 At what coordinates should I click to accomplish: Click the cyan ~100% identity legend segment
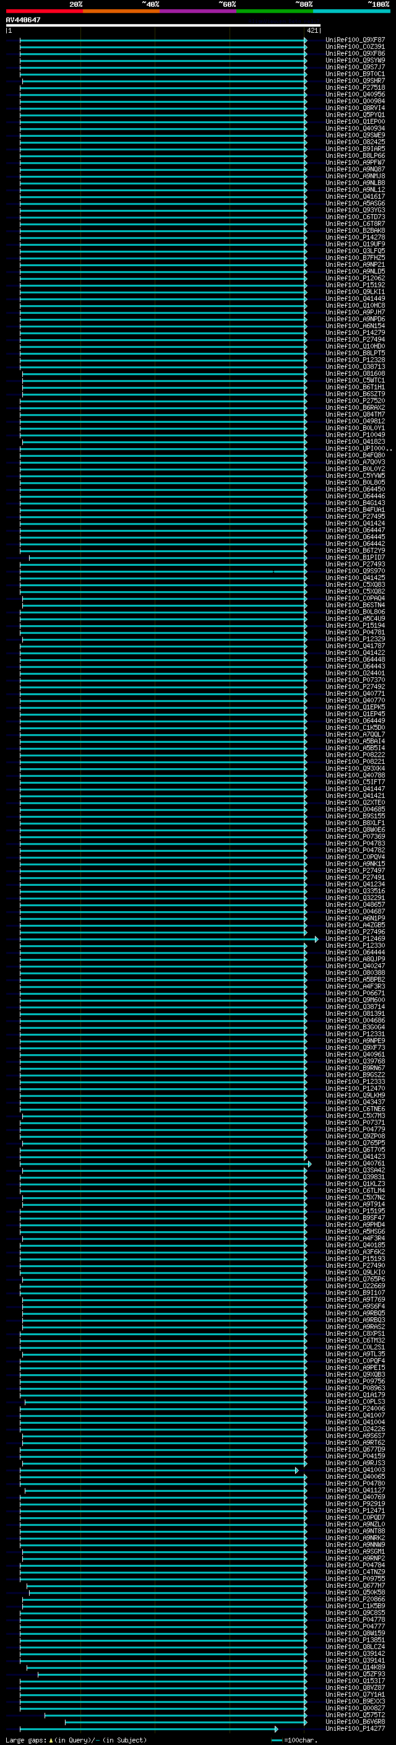tap(351, 11)
